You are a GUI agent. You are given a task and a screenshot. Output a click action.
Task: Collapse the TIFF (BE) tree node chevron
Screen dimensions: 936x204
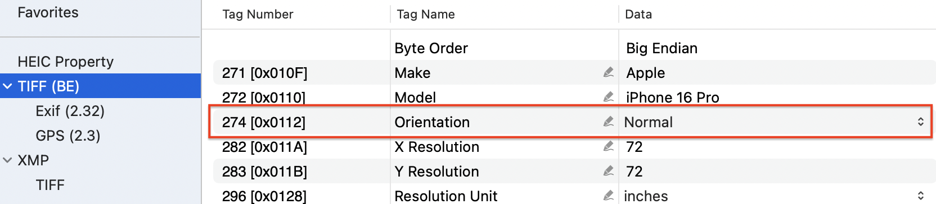(x=8, y=86)
